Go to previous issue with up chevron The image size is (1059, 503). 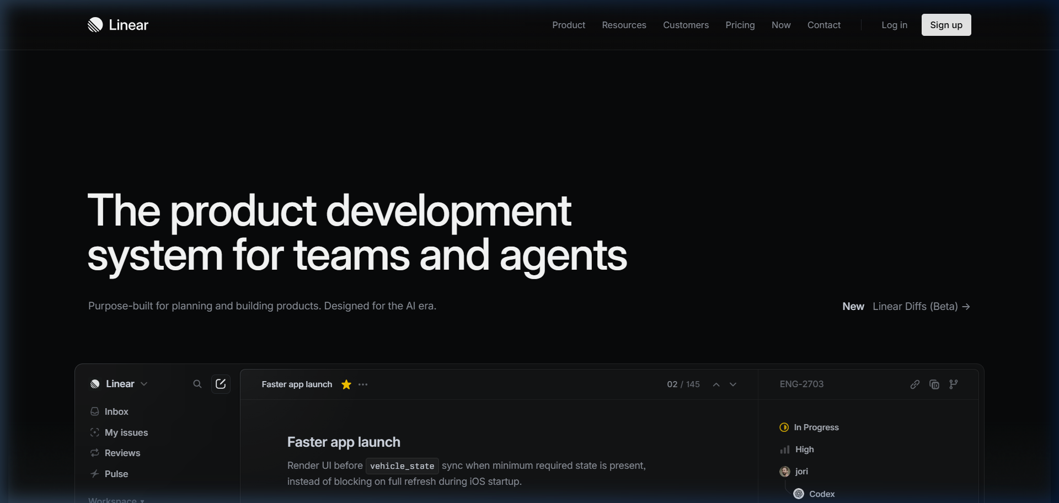coord(716,384)
